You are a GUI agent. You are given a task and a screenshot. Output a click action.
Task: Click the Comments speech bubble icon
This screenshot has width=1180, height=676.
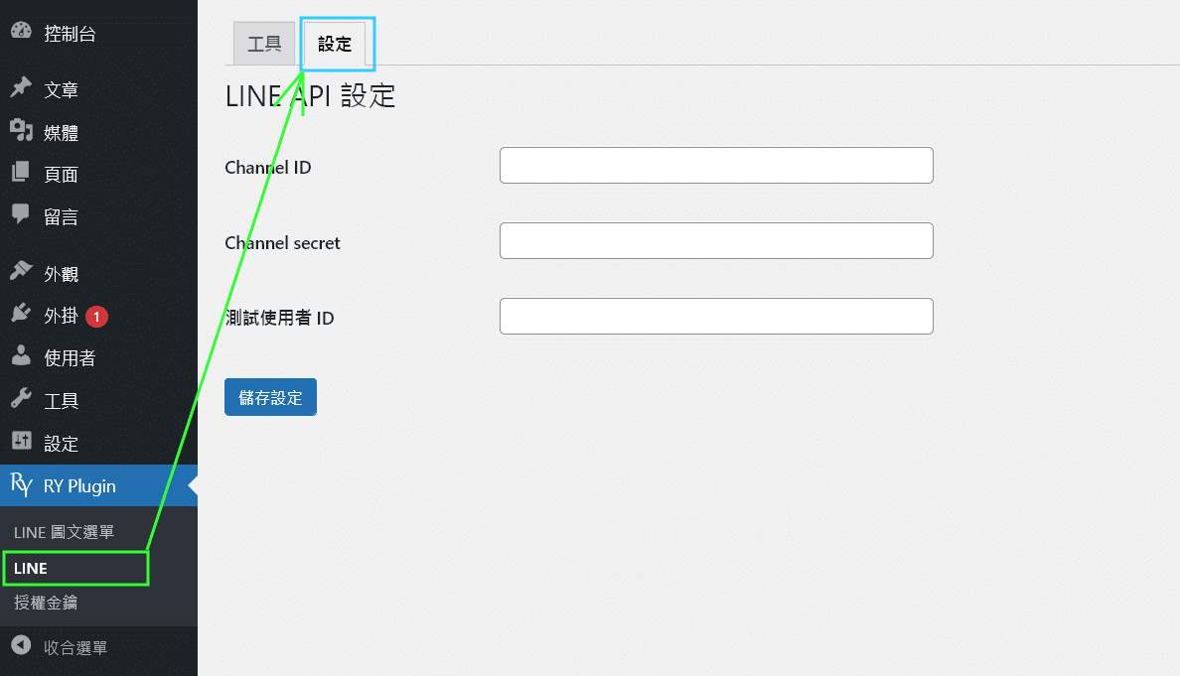tap(21, 214)
